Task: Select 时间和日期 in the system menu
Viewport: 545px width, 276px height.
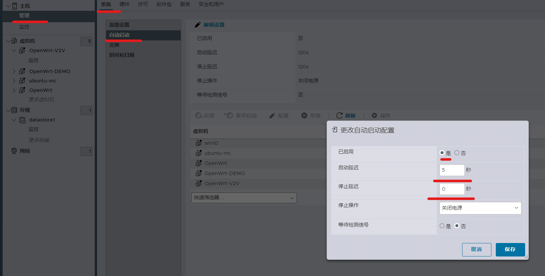Action: point(143,55)
